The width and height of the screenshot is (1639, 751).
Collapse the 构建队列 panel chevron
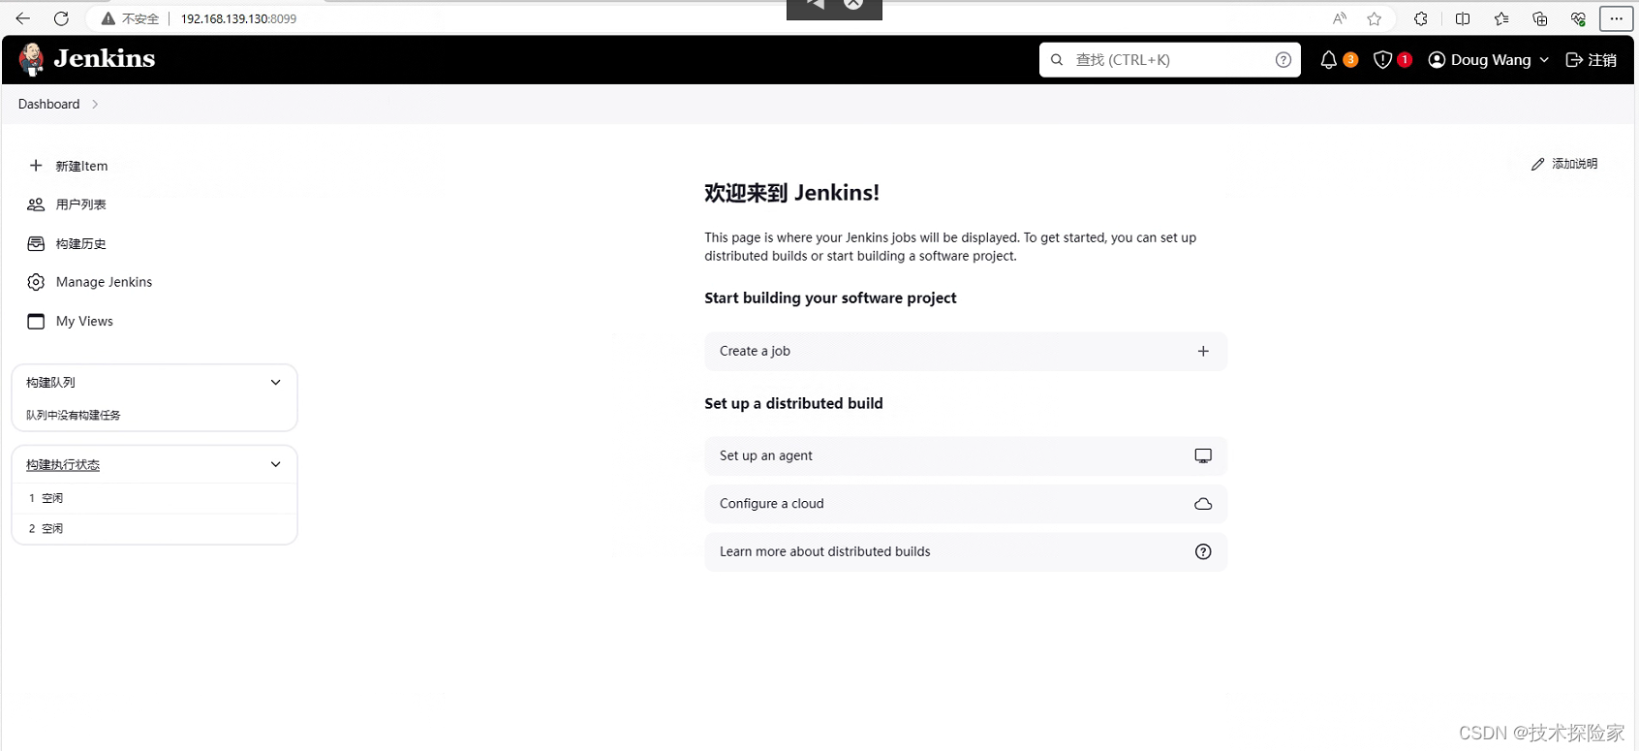tap(276, 383)
